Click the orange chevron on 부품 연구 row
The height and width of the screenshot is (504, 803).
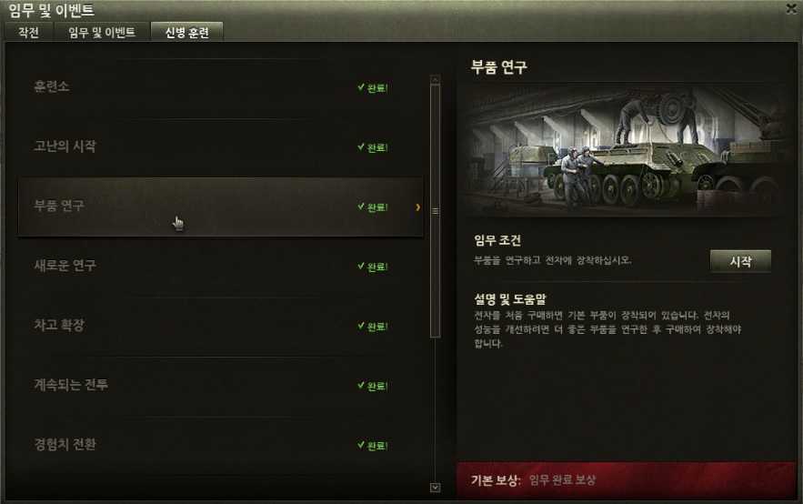(418, 207)
